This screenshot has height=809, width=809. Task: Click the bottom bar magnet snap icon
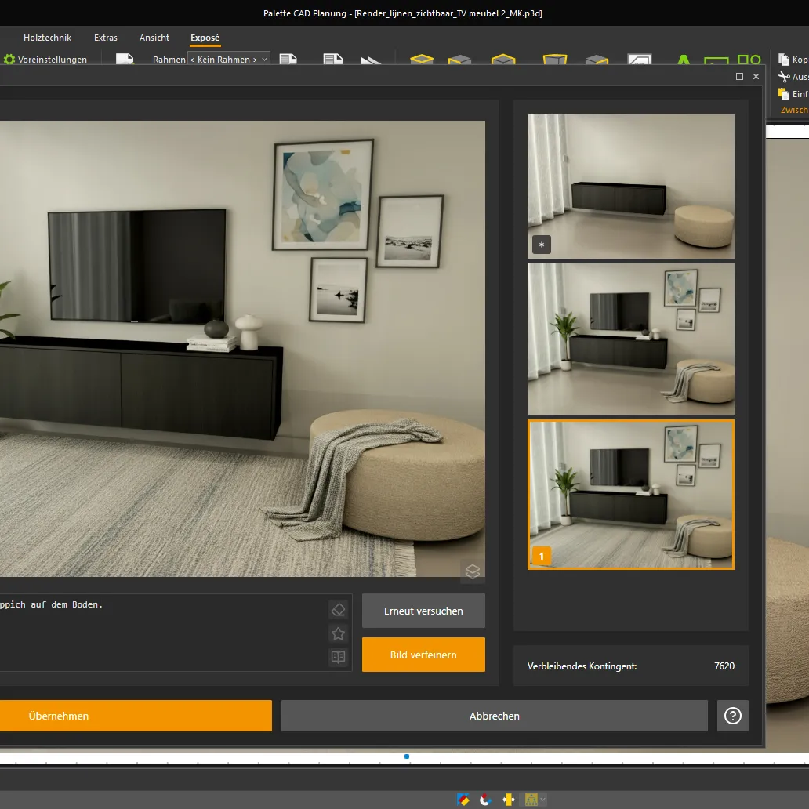[x=485, y=800]
